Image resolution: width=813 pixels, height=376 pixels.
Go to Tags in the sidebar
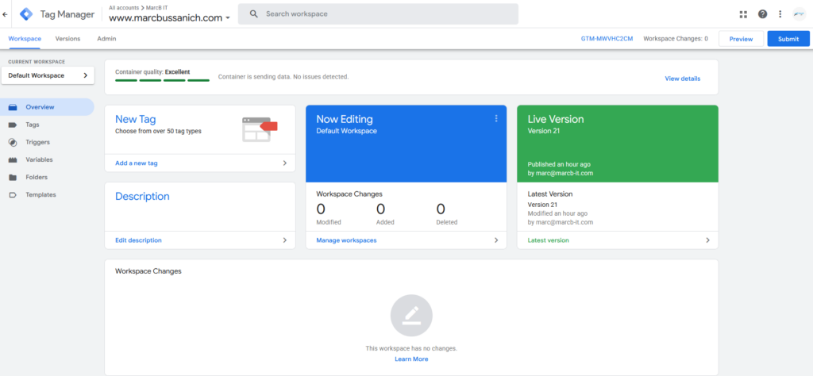tap(32, 125)
